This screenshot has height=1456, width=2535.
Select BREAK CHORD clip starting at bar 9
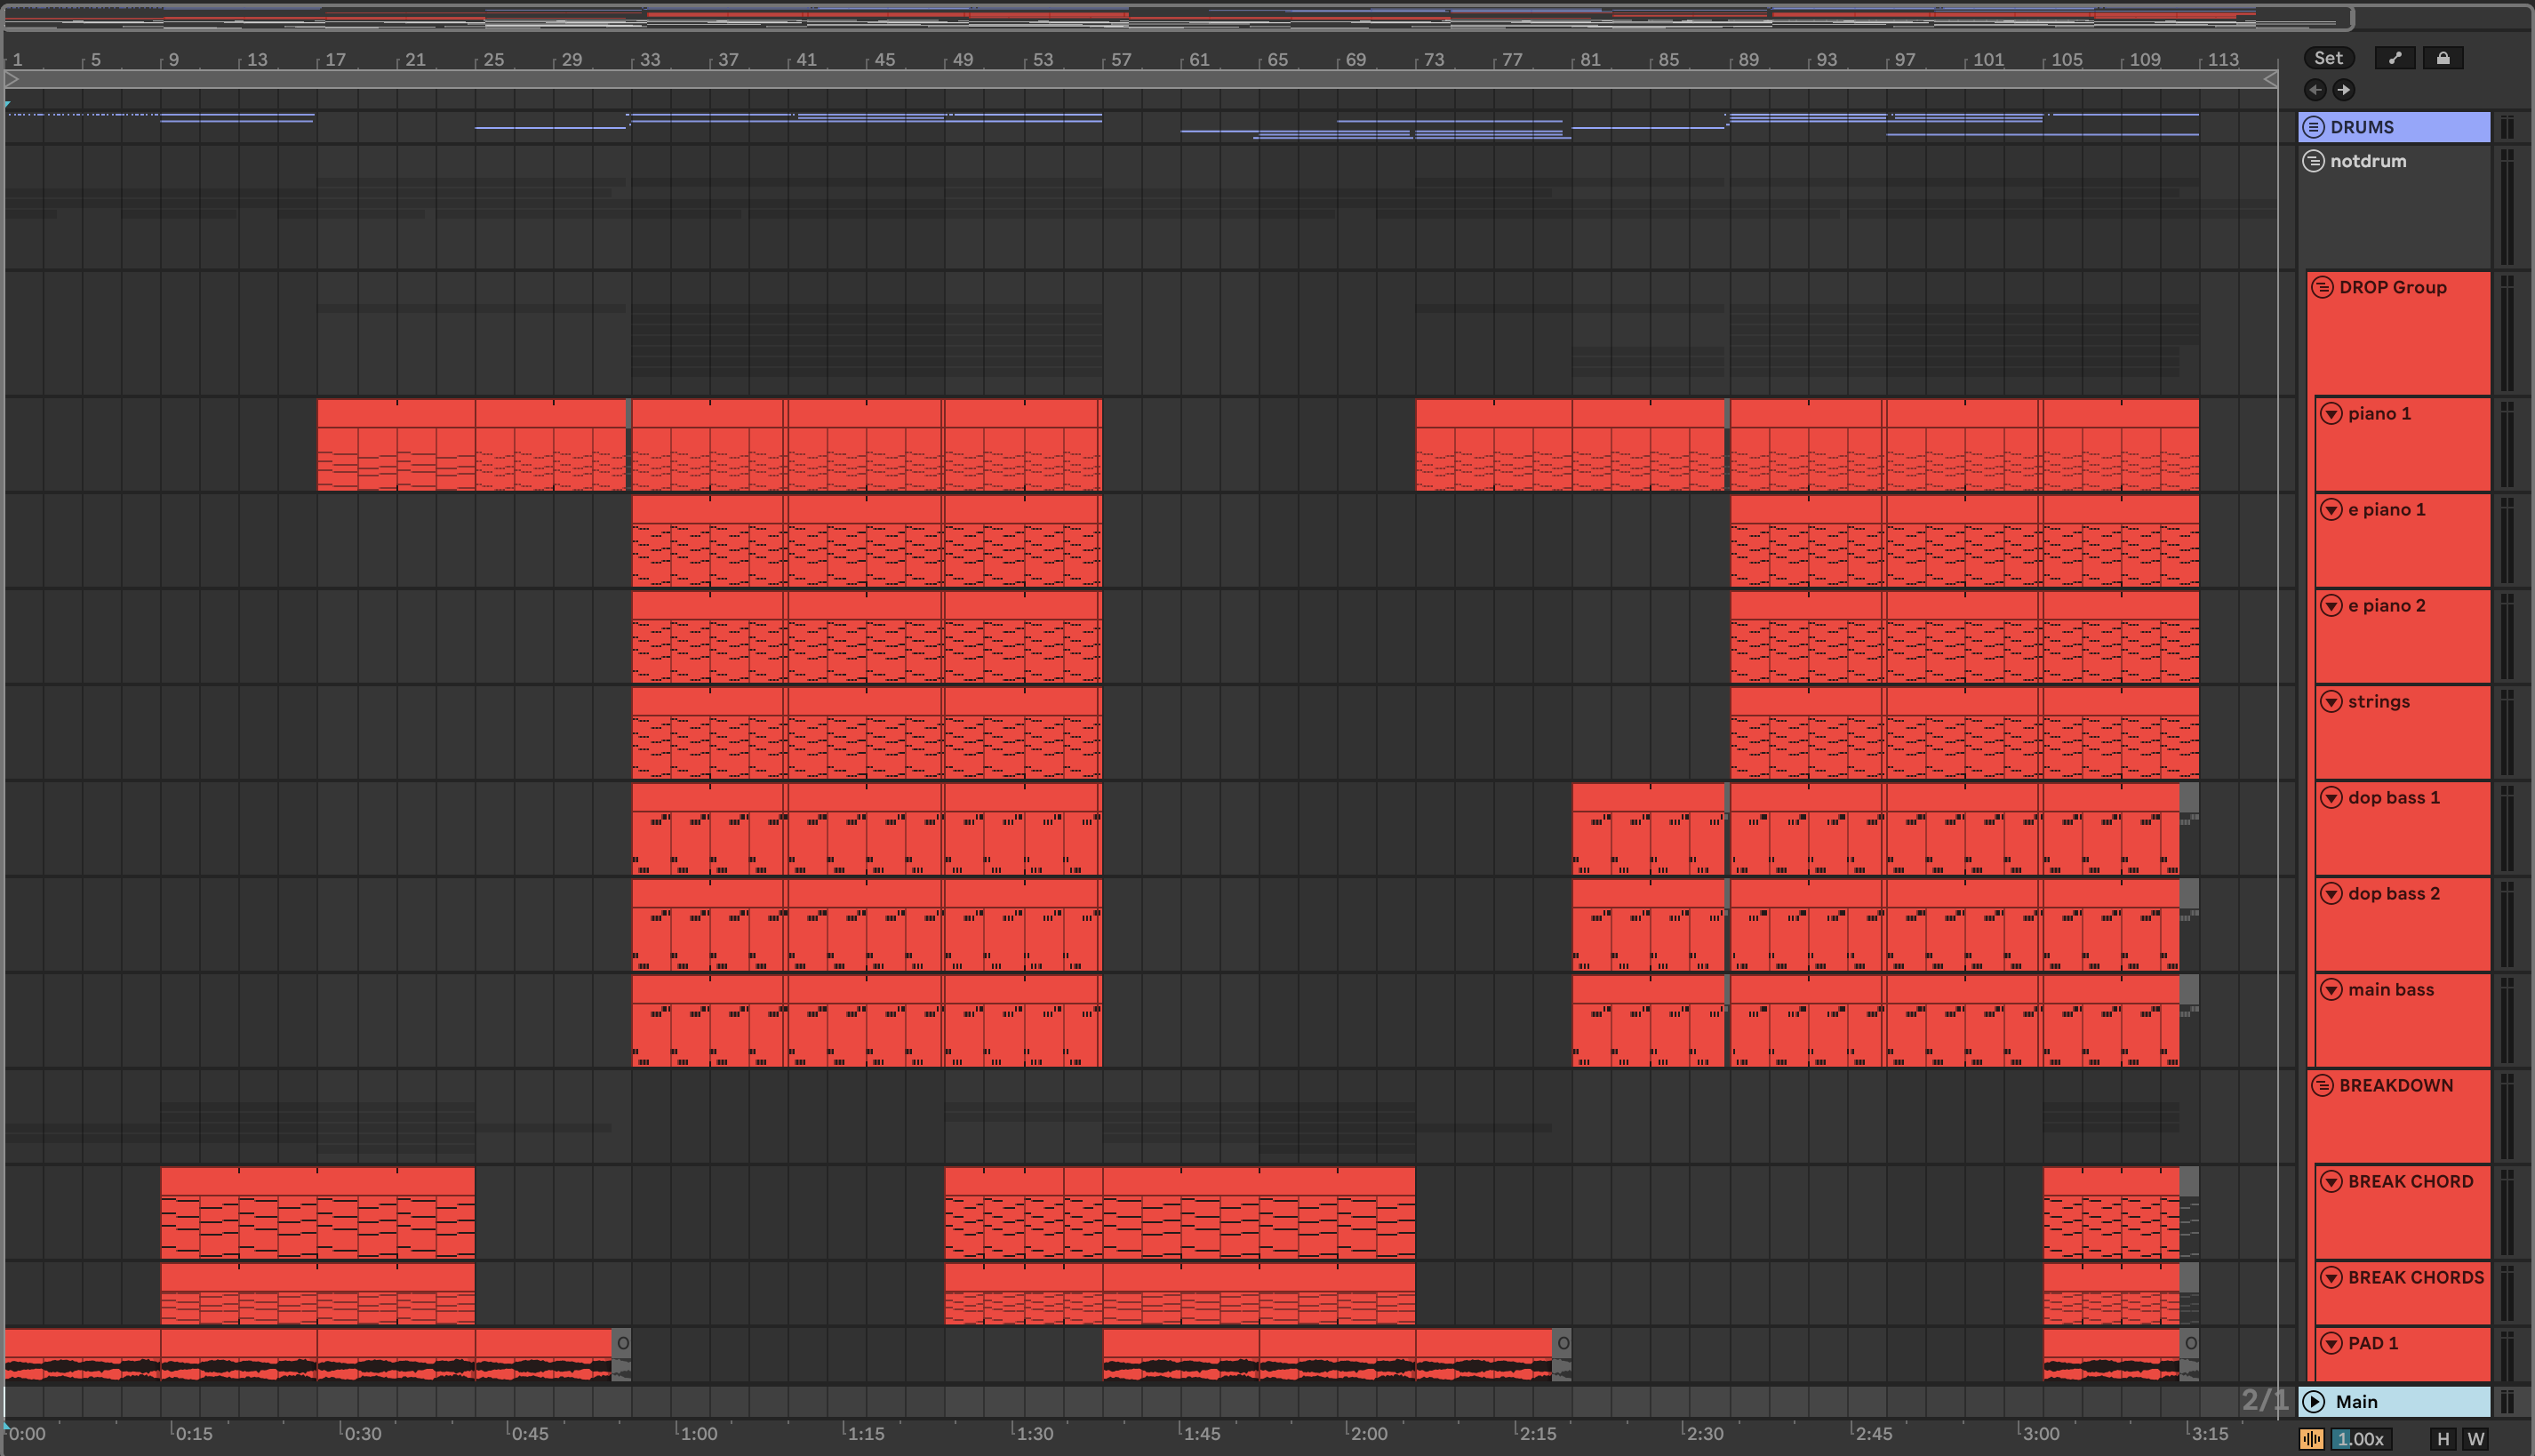318,1213
